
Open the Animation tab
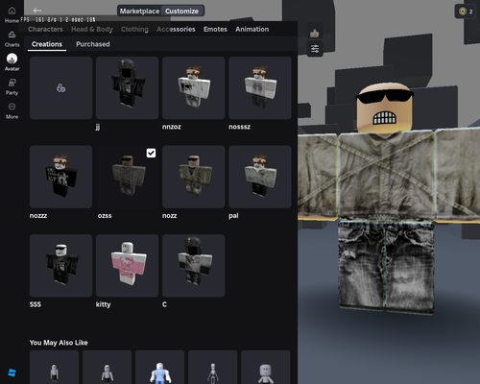pos(252,29)
